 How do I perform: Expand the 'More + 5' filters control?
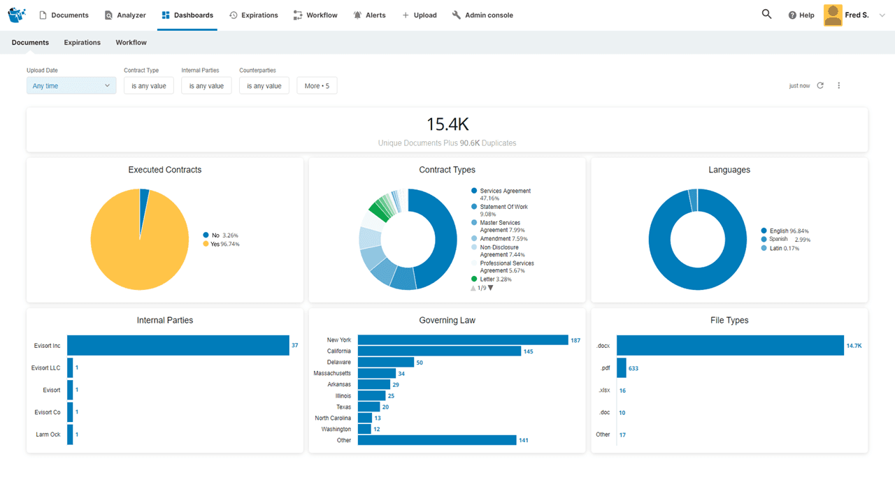point(317,85)
